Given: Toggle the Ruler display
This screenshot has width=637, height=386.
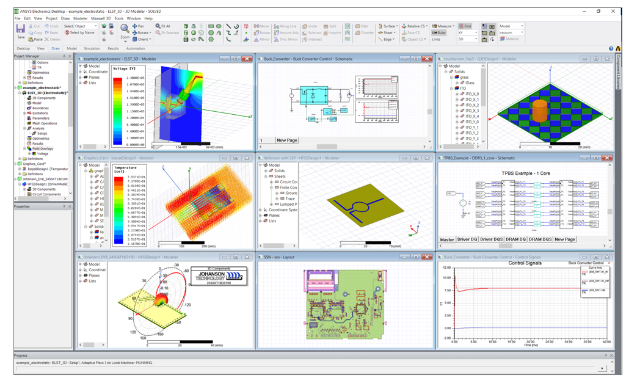Looking at the screenshot, I should coord(439,32).
